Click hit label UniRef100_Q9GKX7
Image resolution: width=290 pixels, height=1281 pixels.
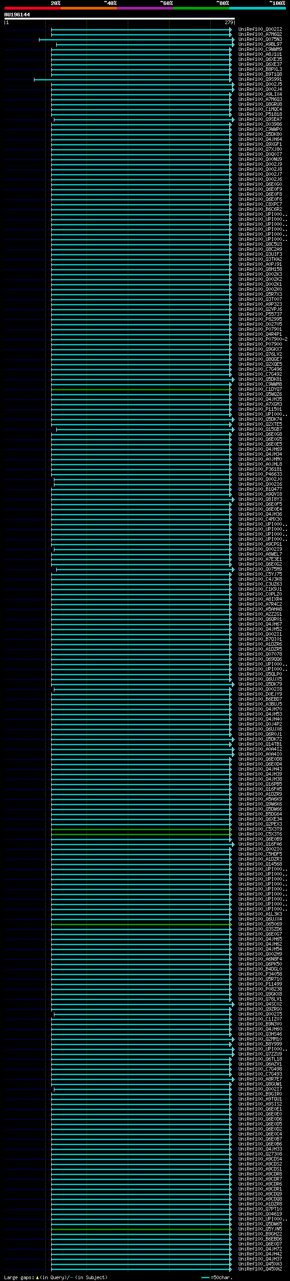point(260,349)
